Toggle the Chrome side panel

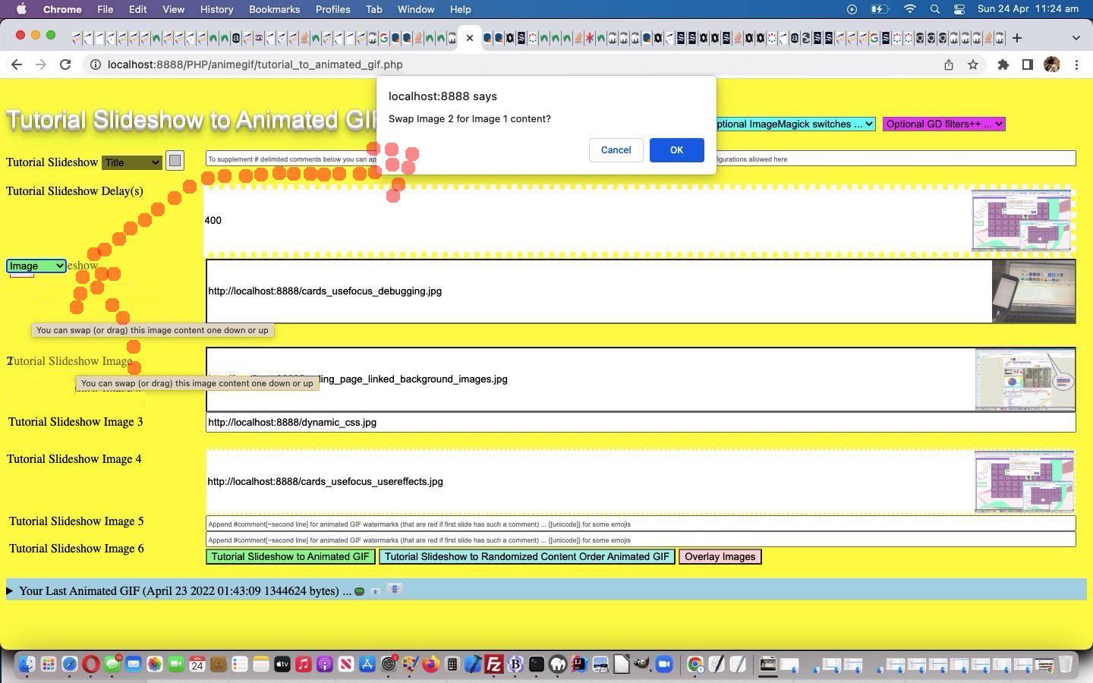pyautogui.click(x=1028, y=65)
